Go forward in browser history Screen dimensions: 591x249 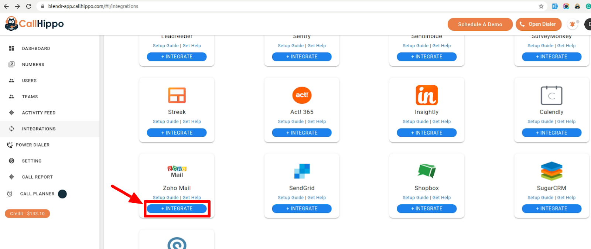17,6
